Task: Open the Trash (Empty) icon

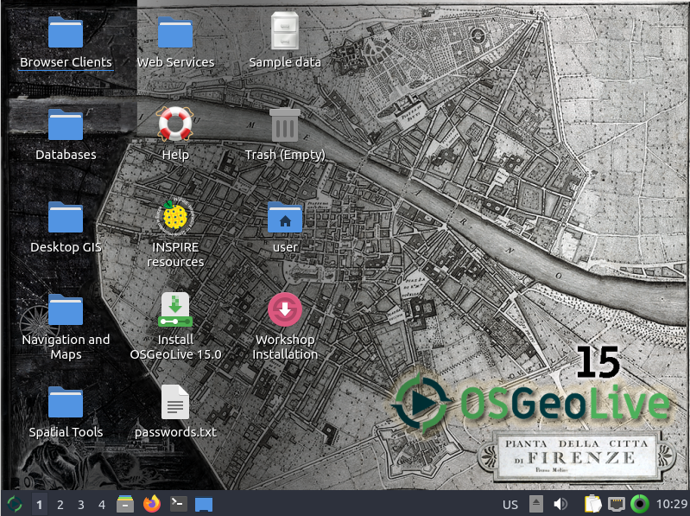Action: pyautogui.click(x=285, y=125)
